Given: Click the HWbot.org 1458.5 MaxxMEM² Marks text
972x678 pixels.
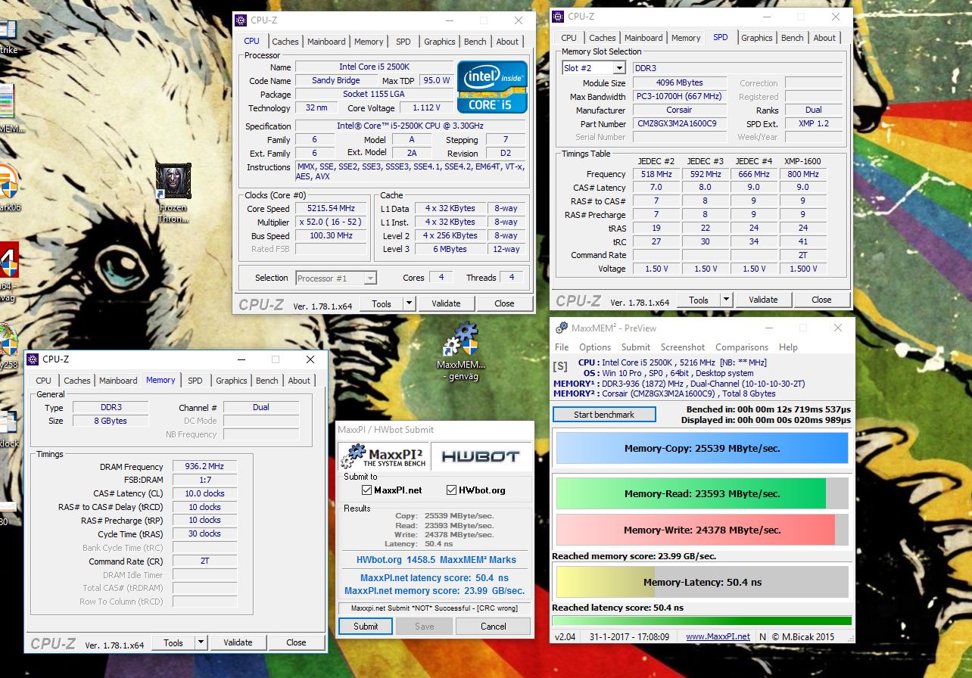Looking at the screenshot, I should click(436, 560).
